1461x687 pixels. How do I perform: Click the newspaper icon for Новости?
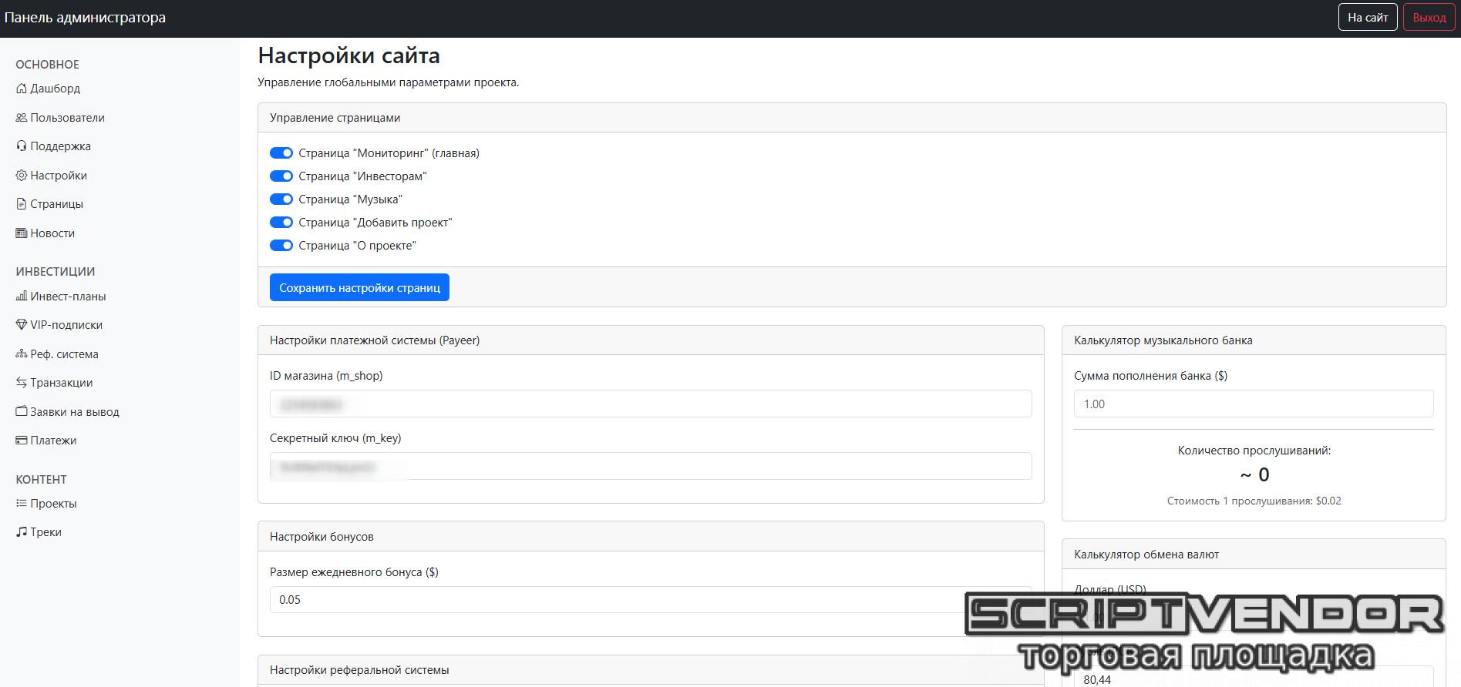click(x=22, y=233)
